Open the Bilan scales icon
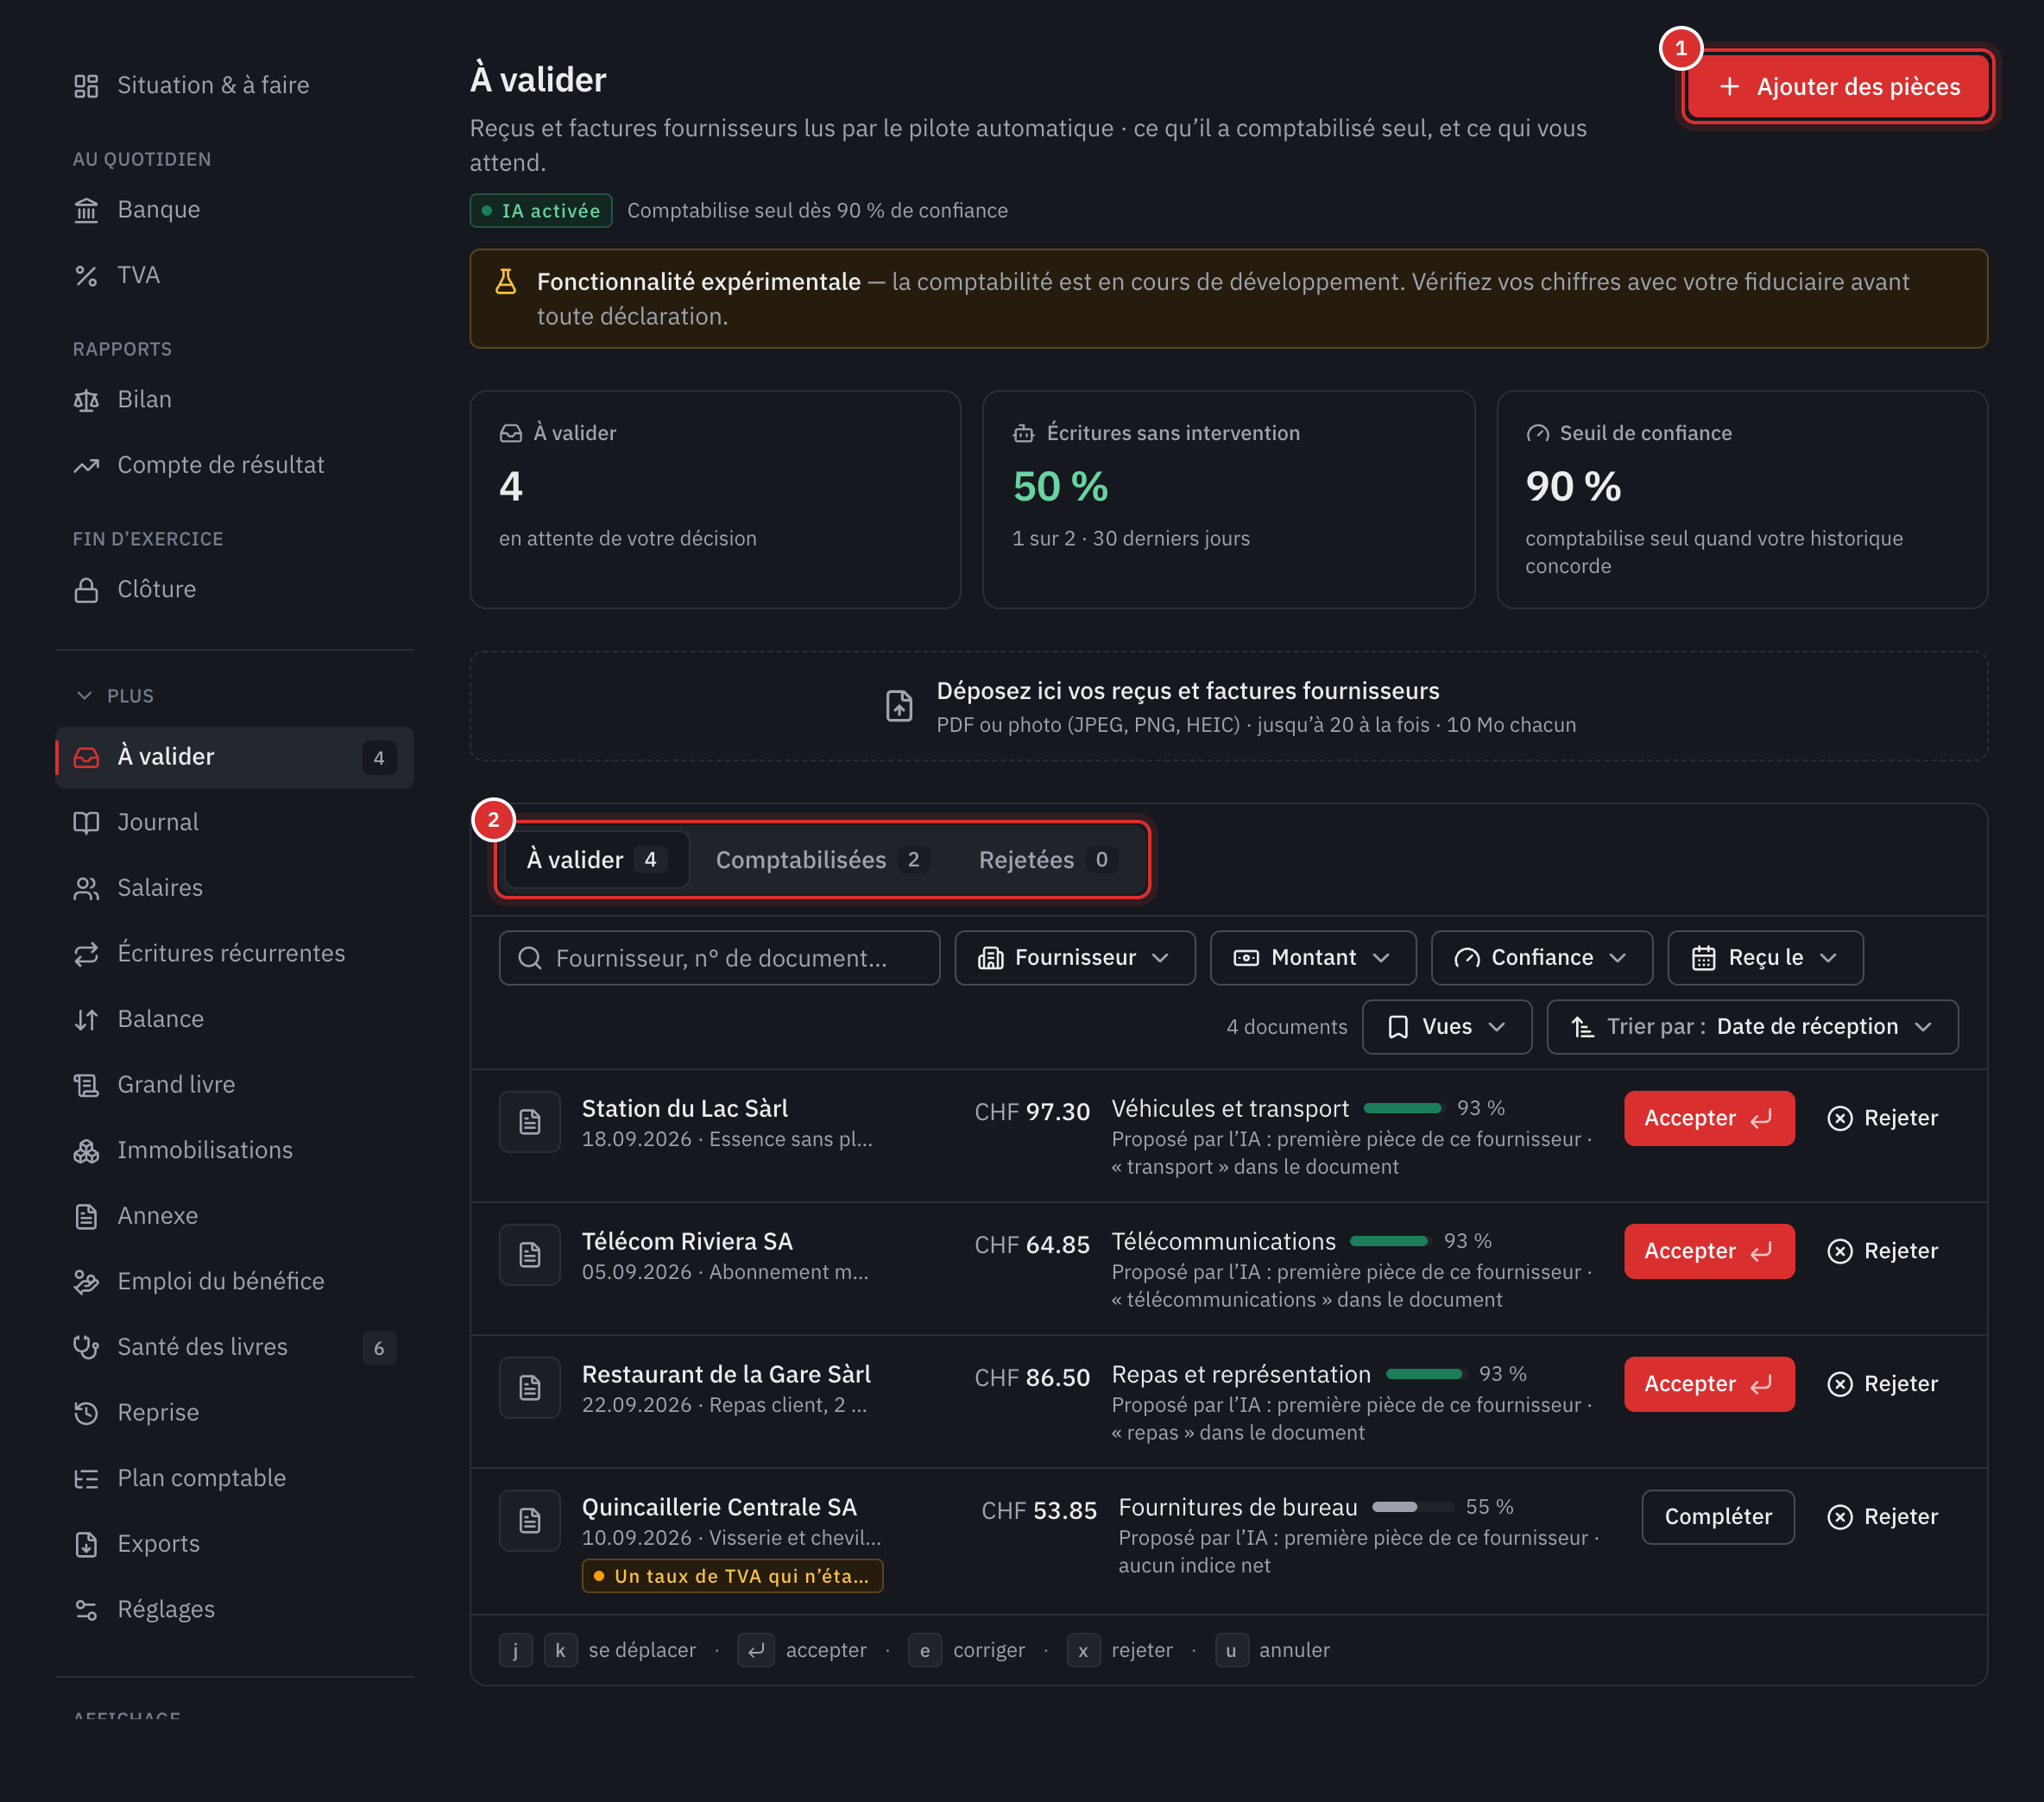 (86, 400)
